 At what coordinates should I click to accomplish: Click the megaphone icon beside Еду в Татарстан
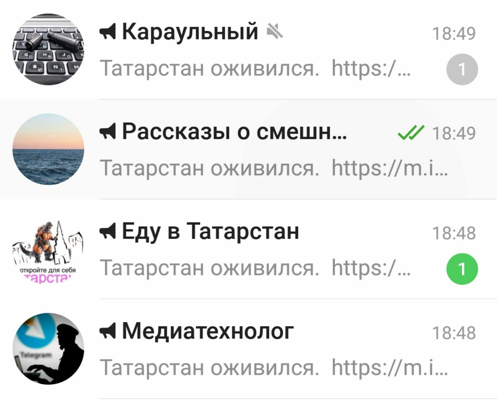[108, 232]
